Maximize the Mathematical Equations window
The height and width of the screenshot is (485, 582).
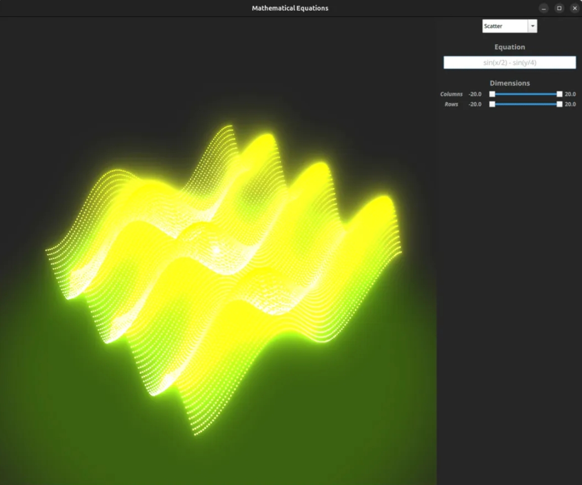coord(559,8)
